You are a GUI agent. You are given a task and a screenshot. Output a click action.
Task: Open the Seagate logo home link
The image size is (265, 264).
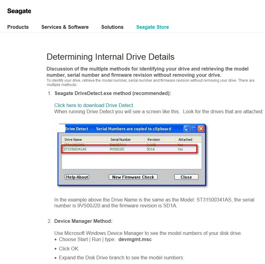tap(19, 11)
